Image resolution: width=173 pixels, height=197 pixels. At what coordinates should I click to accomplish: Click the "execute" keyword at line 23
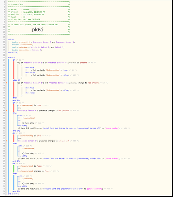(x=11, y=58)
